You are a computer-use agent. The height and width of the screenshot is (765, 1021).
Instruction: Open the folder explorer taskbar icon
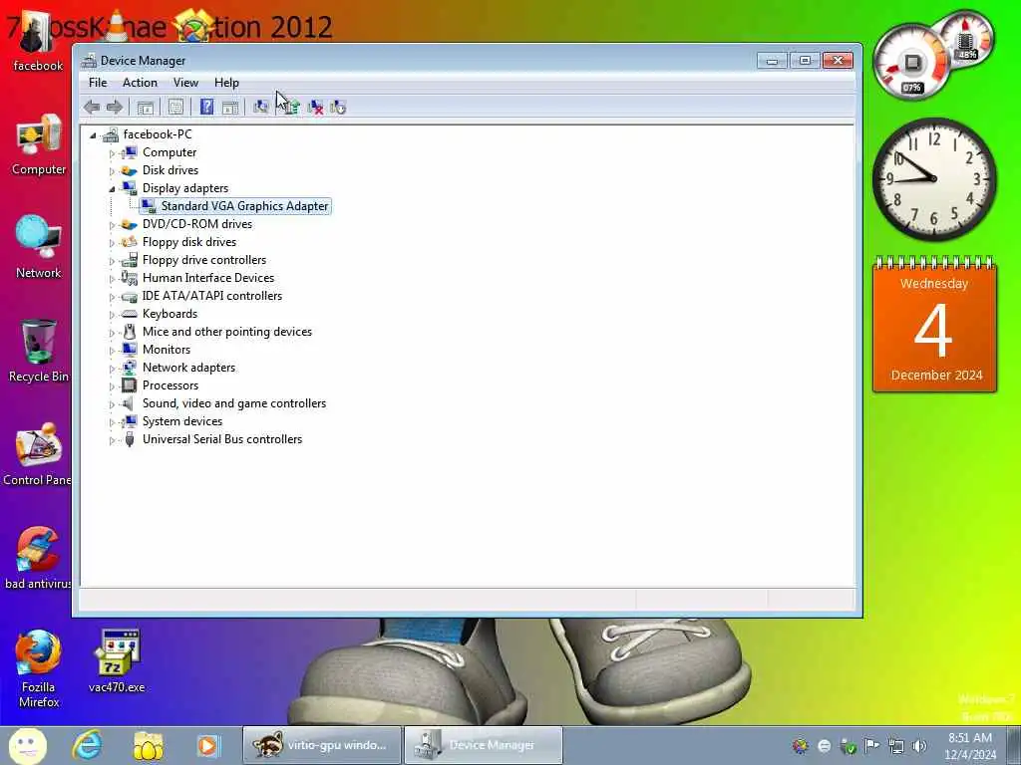[148, 745]
